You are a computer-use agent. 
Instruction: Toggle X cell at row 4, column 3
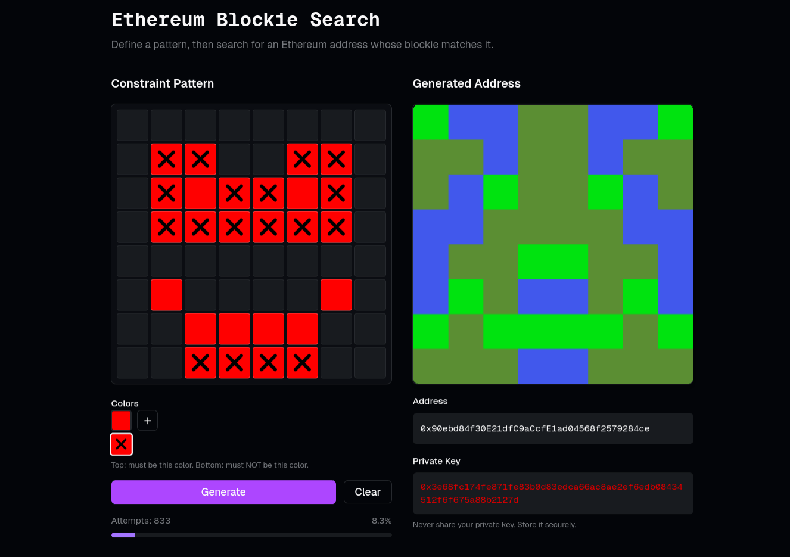pyautogui.click(x=200, y=227)
